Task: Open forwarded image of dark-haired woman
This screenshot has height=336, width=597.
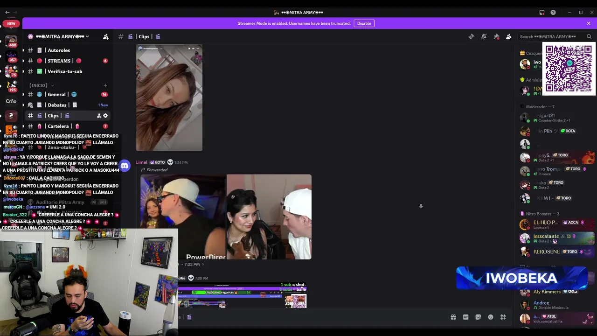Action: [269, 217]
